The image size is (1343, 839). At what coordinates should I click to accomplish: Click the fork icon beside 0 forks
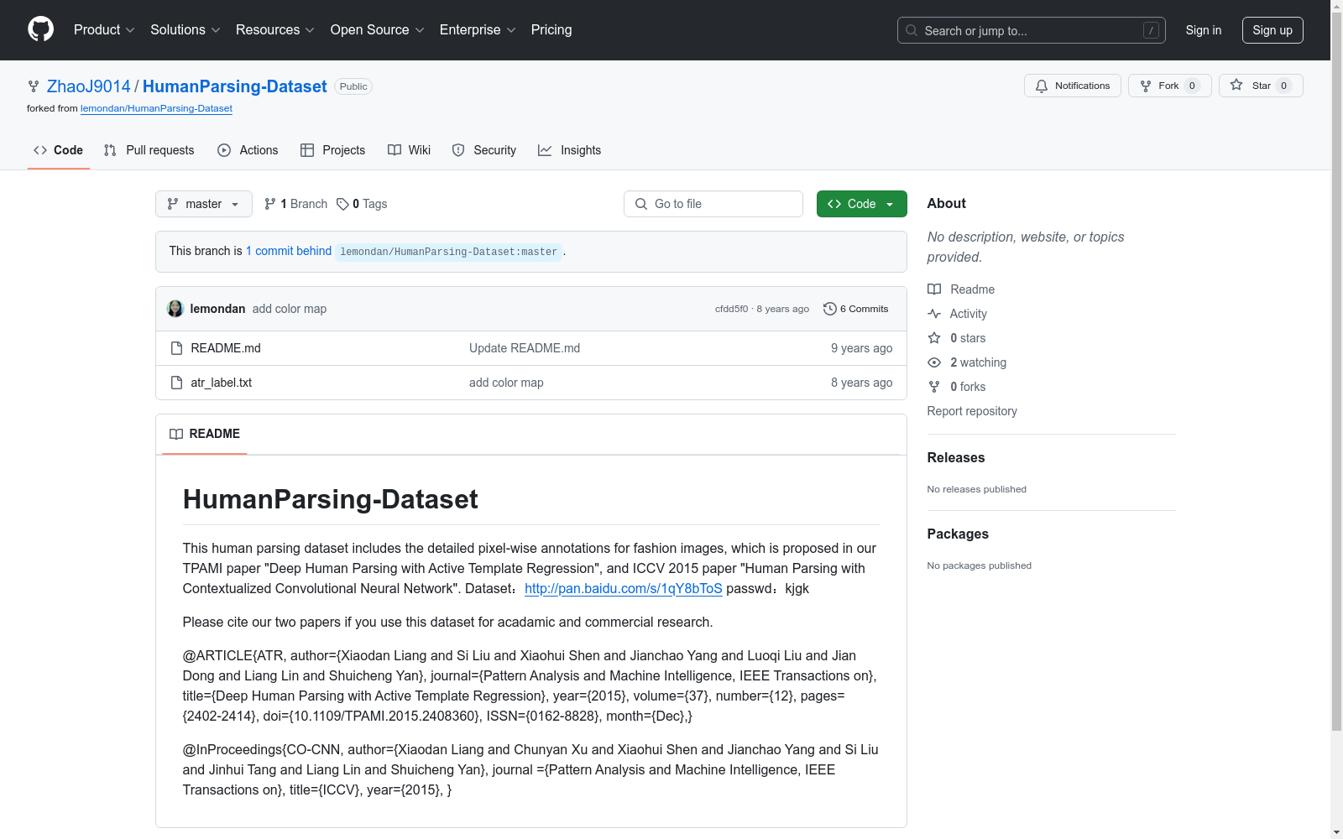(934, 387)
